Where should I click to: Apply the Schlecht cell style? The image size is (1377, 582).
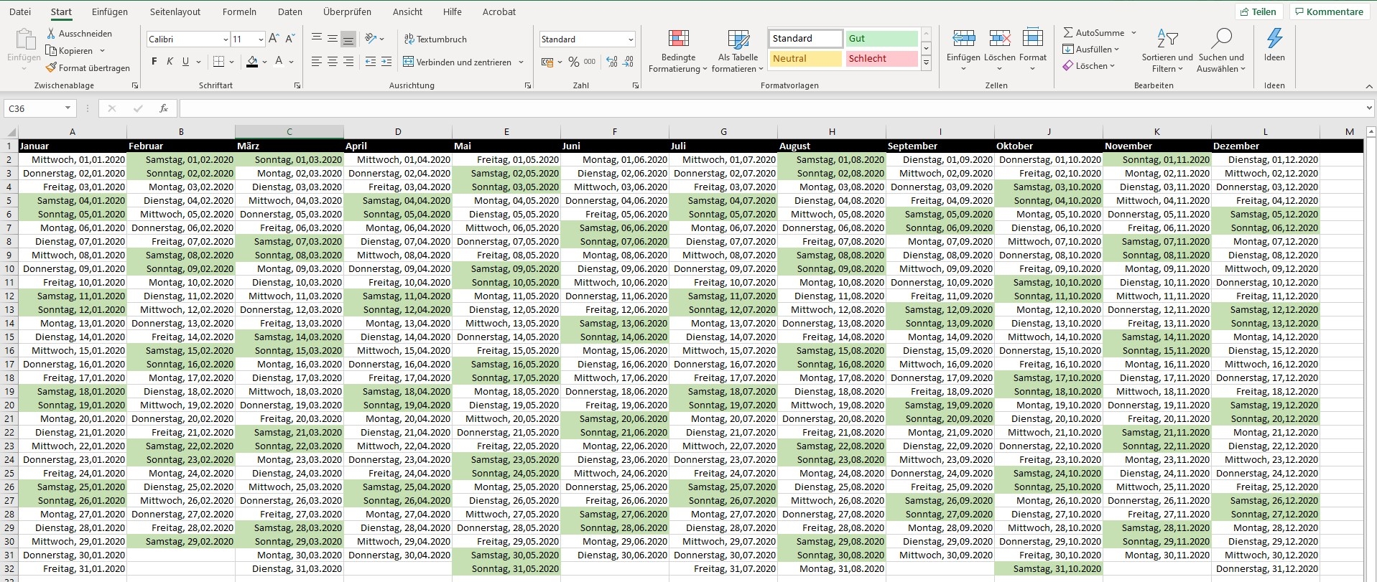coord(881,59)
